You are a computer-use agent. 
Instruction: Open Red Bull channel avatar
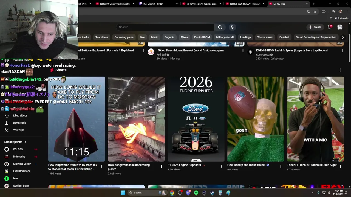point(151,52)
